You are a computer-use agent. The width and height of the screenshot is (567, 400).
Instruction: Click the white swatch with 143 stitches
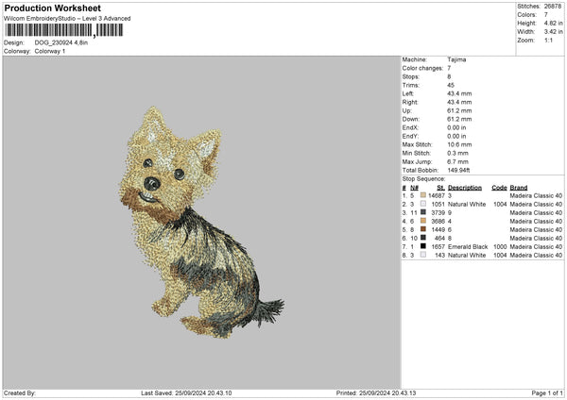click(x=422, y=255)
